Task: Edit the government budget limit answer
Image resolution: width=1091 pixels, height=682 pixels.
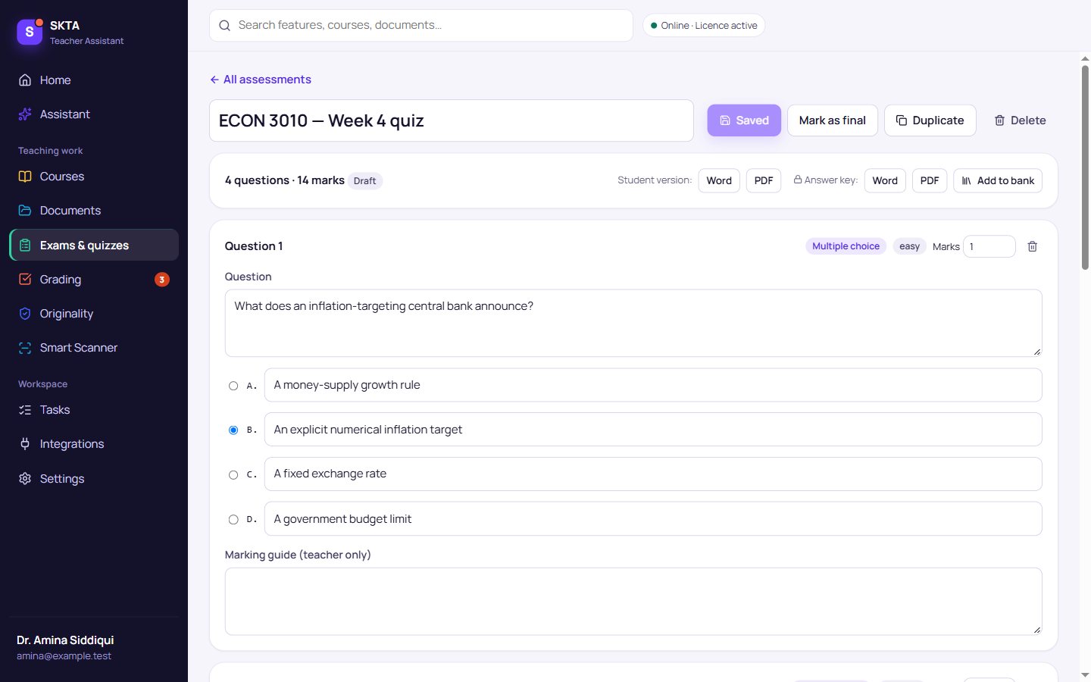Action: tap(653, 518)
